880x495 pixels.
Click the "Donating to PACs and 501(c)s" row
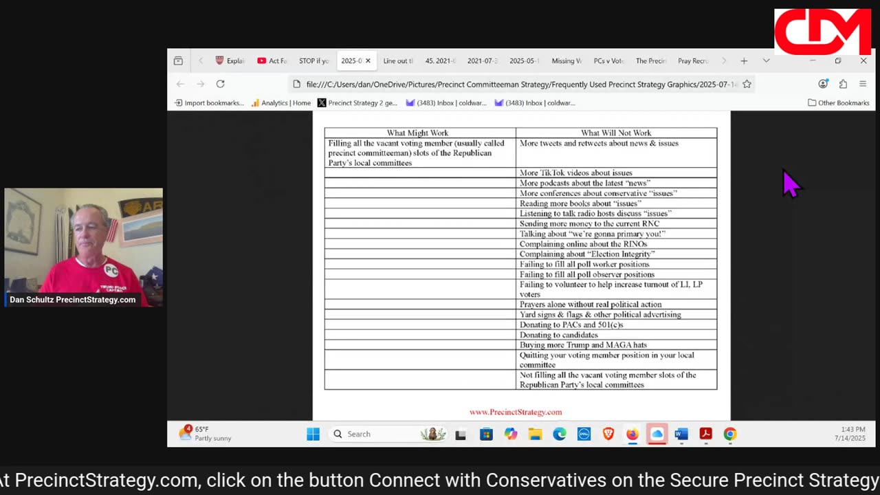tap(616, 324)
